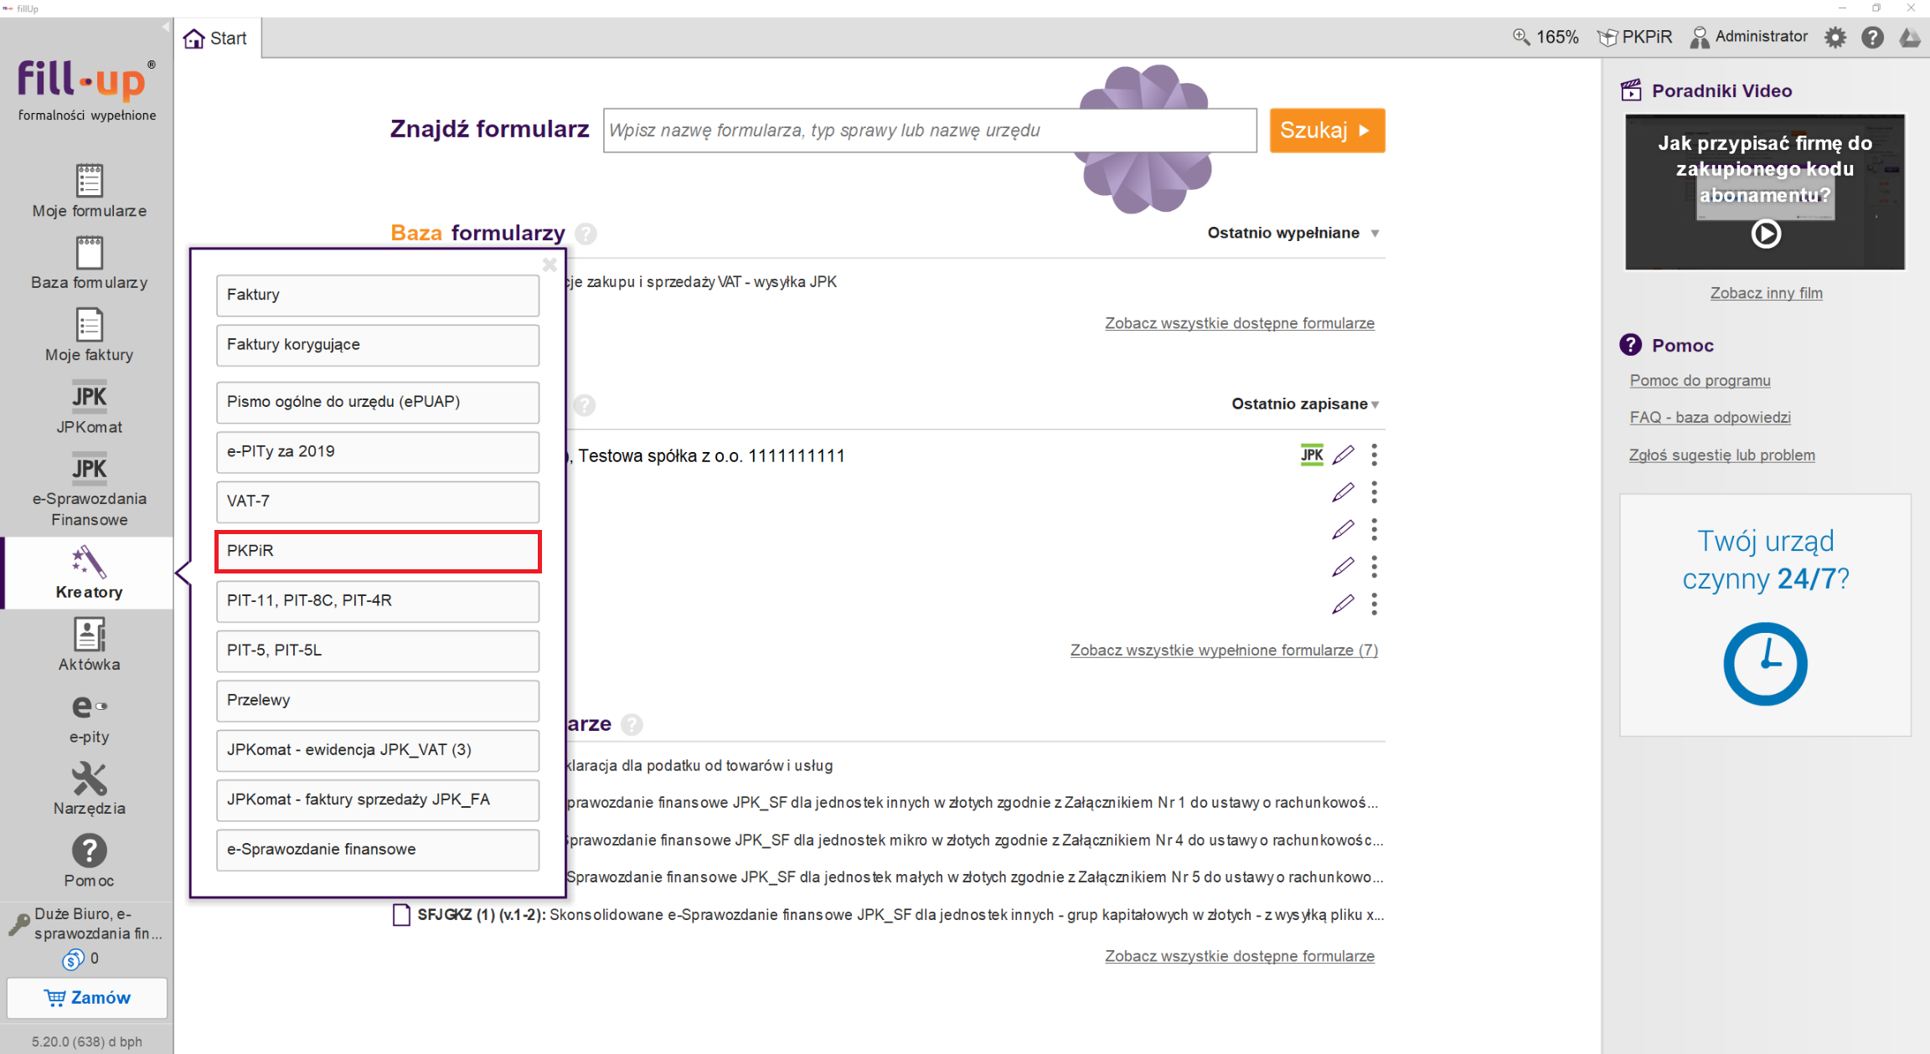Viewport: 1930px width, 1054px height.
Task: Collapse the sidebar with the arrow at its top
Action: (165, 27)
